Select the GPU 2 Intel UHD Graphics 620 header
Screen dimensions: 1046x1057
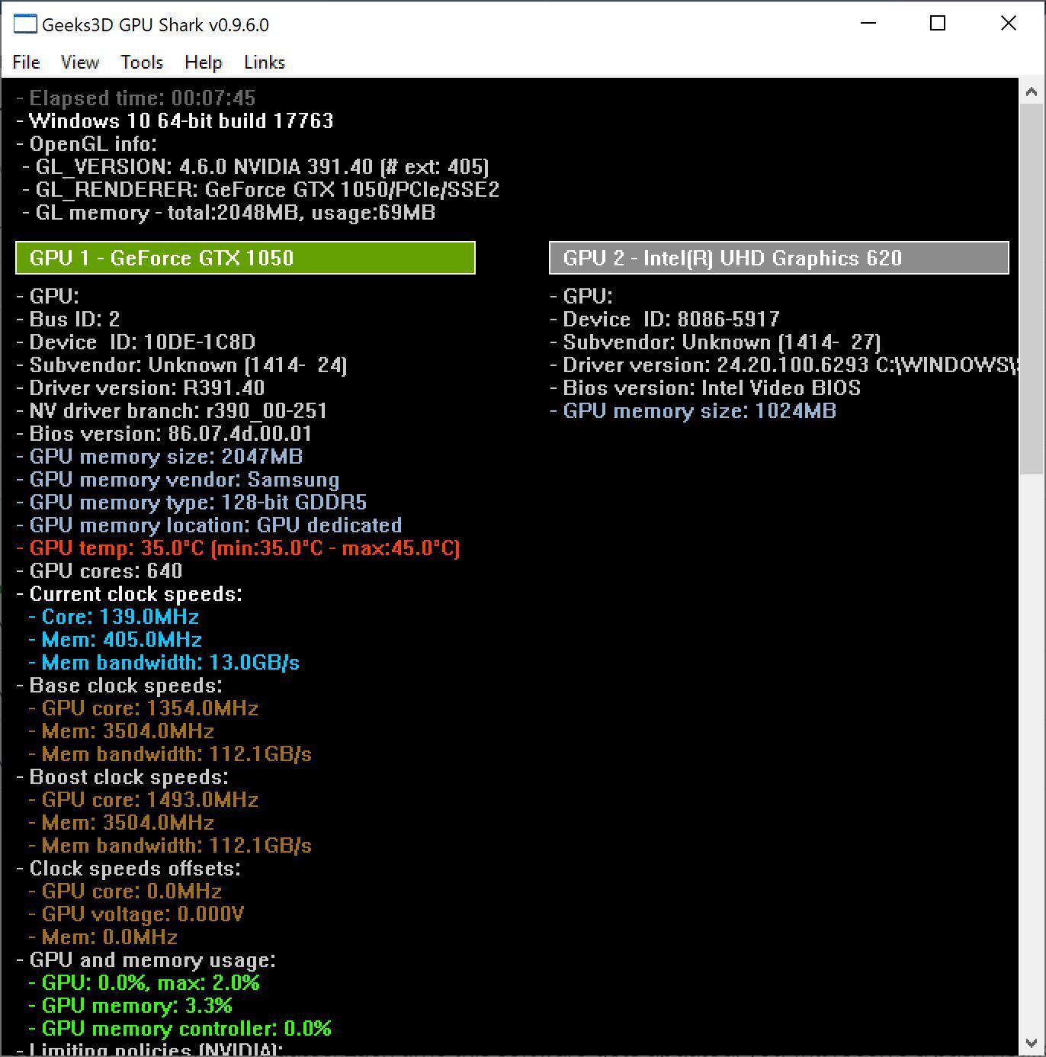778,258
